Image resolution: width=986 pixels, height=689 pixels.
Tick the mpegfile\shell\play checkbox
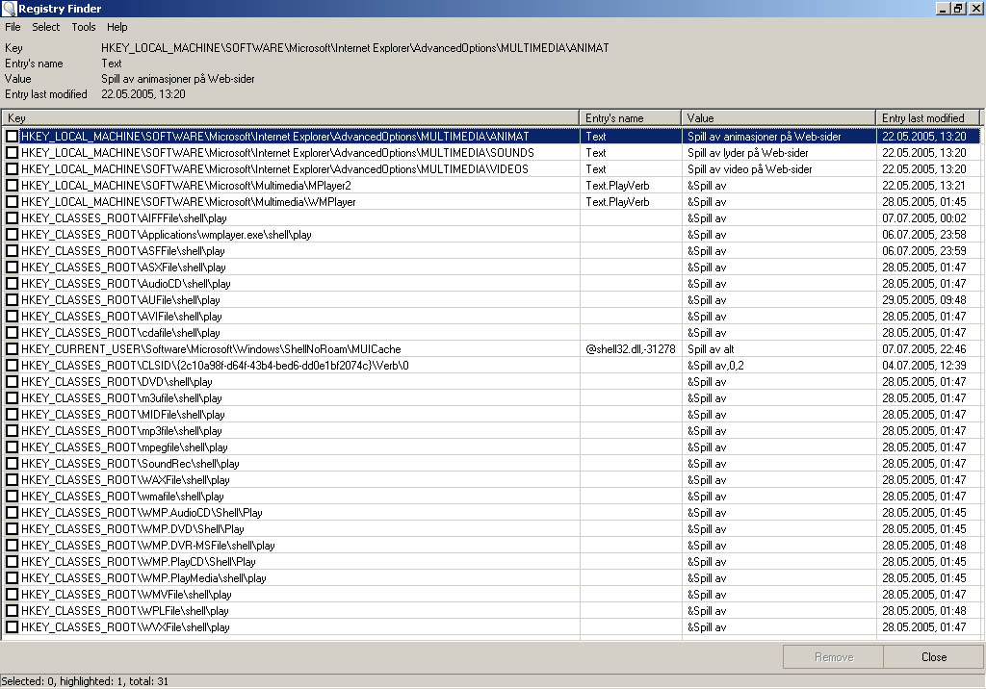coord(12,447)
